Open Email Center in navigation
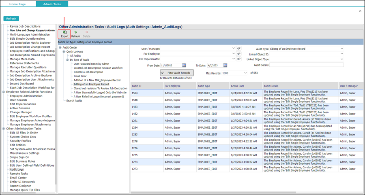Image resolution: width=365 pixels, height=195 pixels. [18, 178]
